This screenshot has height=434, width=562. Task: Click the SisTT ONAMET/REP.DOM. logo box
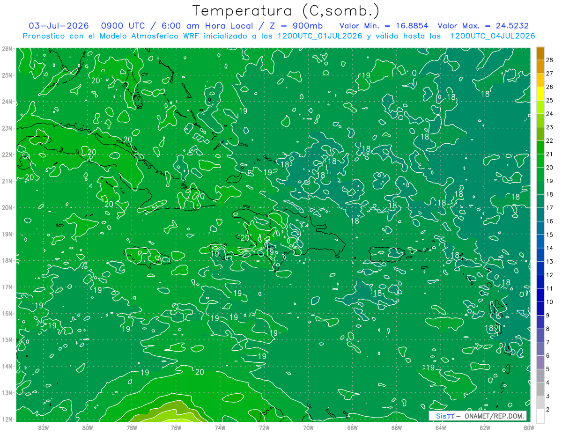[x=478, y=416]
